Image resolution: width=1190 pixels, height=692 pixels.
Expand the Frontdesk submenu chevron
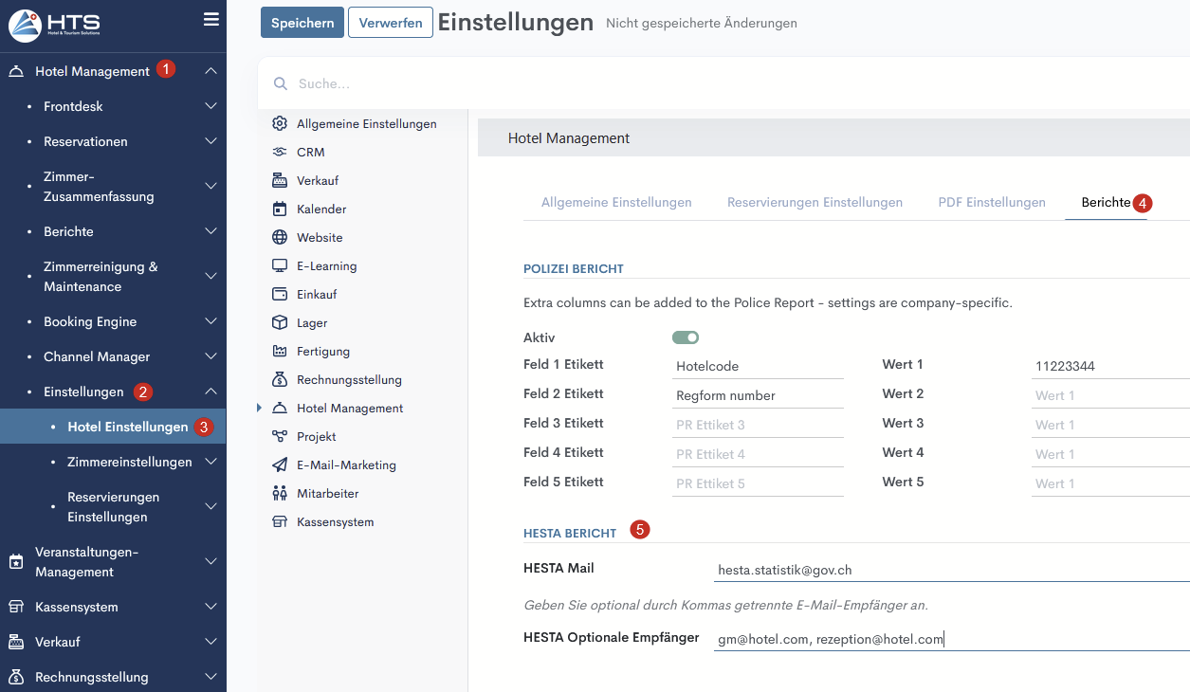pyautogui.click(x=211, y=106)
